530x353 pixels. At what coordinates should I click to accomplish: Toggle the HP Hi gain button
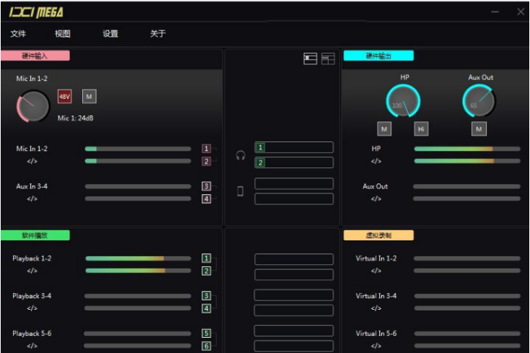421,129
